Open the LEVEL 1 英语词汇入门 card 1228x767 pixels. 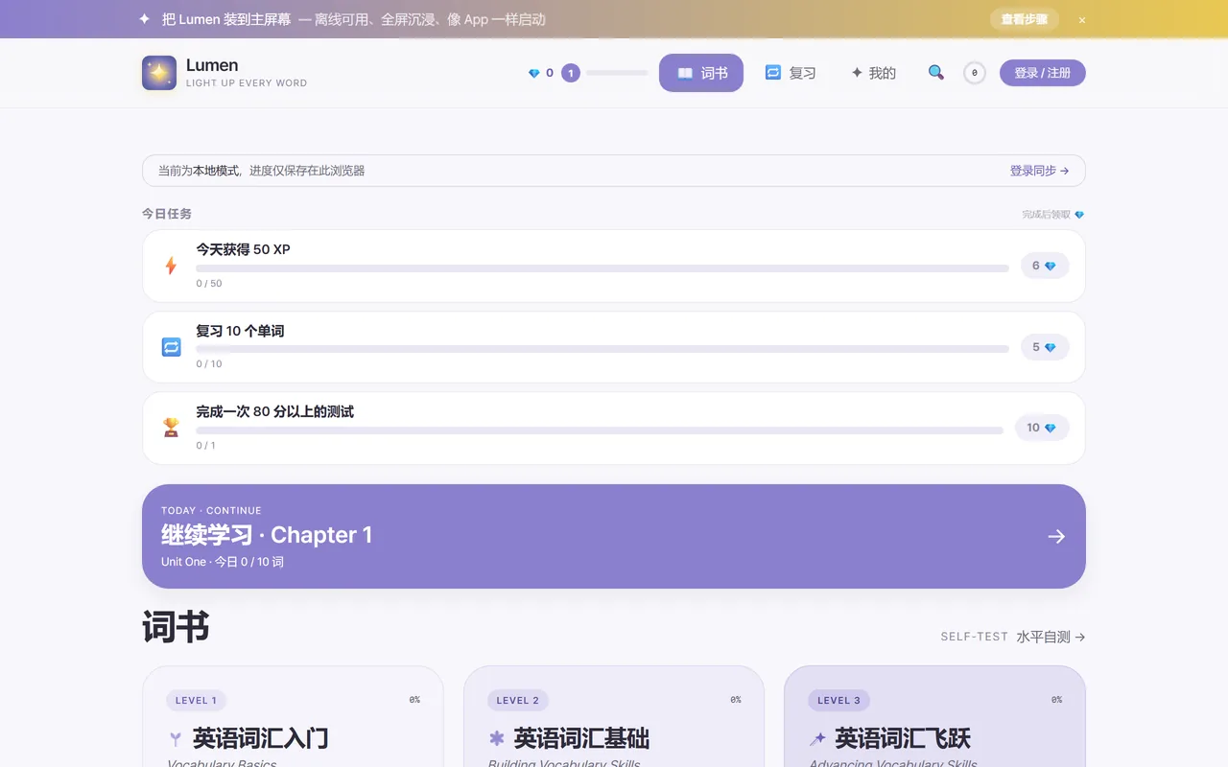pyautogui.click(x=293, y=716)
